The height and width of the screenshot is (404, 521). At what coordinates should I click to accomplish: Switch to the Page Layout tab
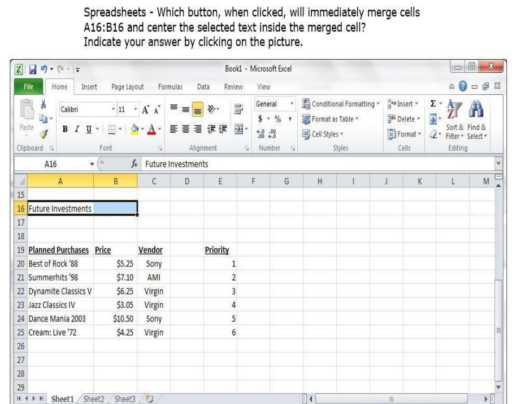[x=128, y=87]
